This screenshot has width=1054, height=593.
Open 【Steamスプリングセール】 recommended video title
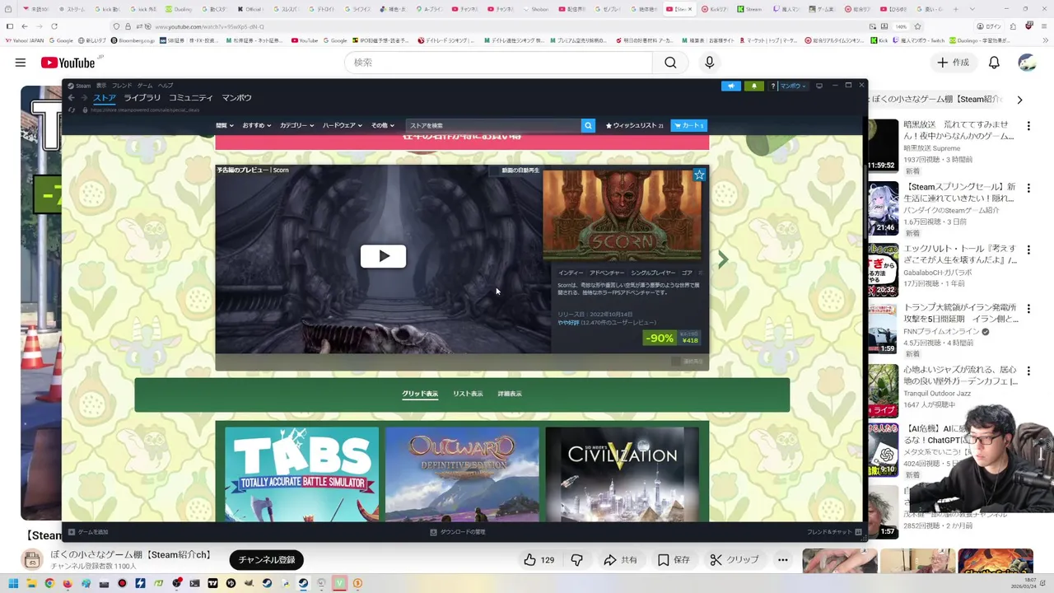point(960,193)
